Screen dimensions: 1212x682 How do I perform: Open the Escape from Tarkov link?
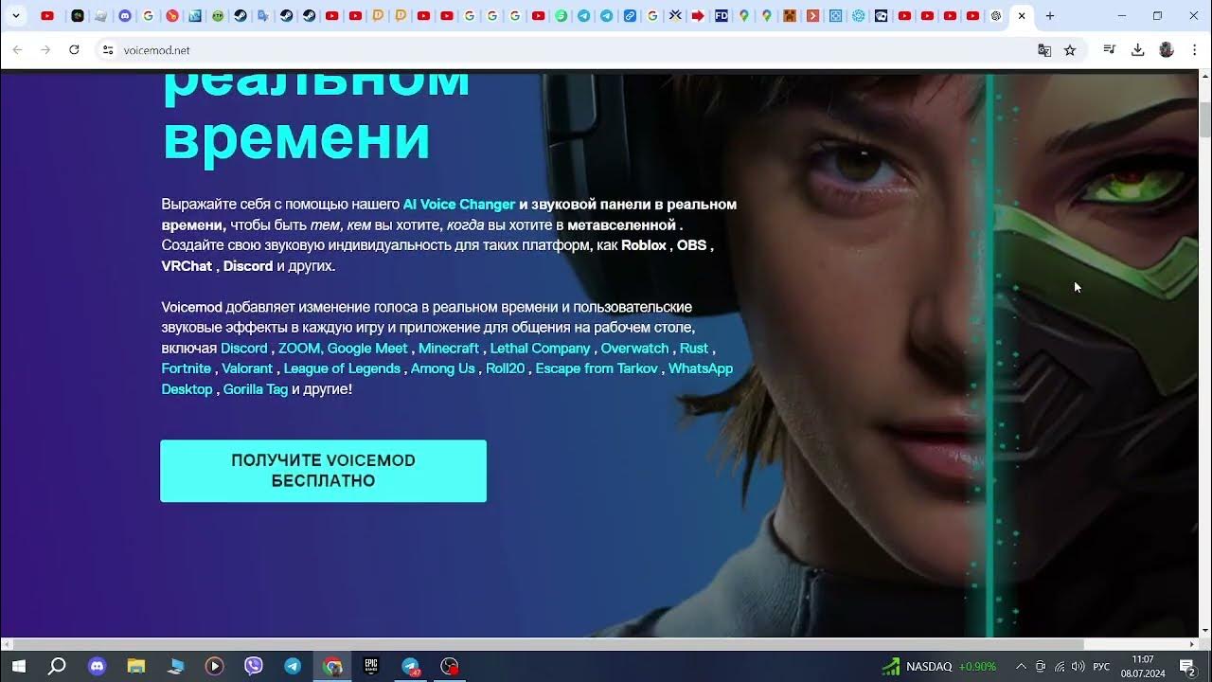597,368
